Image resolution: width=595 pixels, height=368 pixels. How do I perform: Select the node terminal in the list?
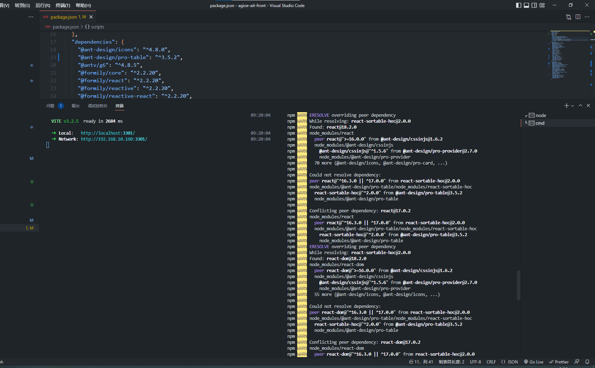click(x=540, y=115)
